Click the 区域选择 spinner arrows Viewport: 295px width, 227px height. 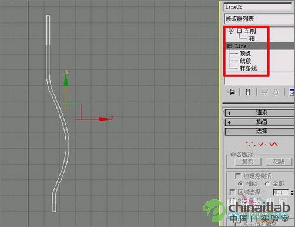[292, 192]
